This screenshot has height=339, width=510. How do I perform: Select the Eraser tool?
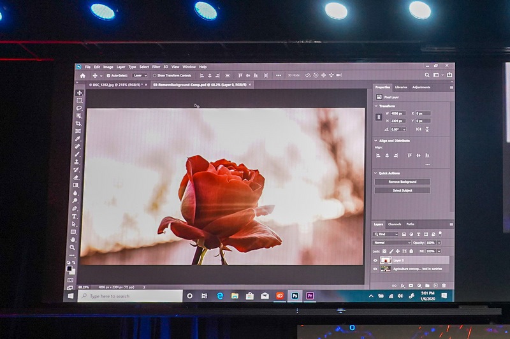point(76,177)
